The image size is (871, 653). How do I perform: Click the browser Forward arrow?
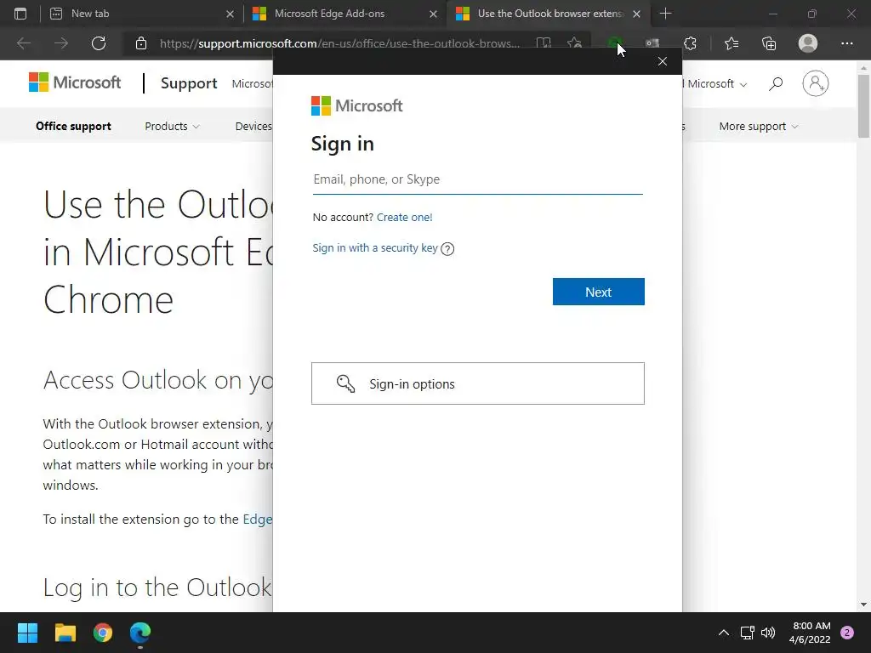(x=61, y=43)
